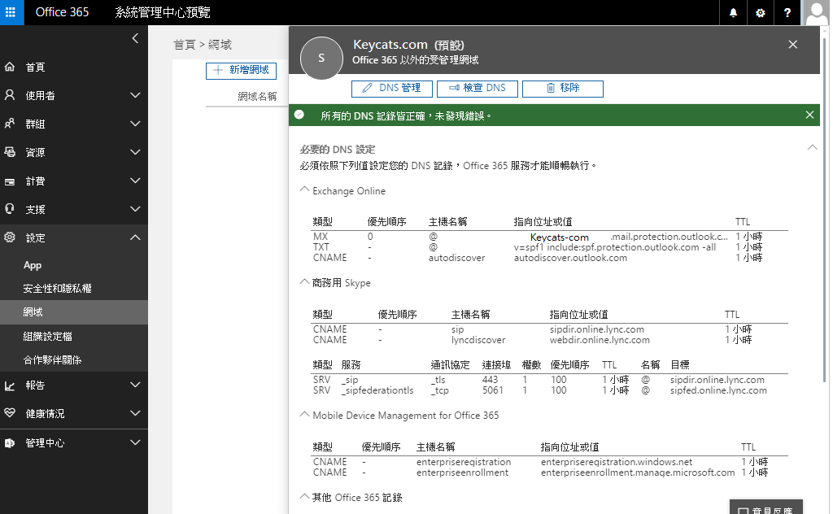
Task: Expand the 健康情況 menu chevron
Action: [136, 413]
